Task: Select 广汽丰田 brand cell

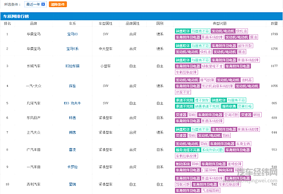Action: coord(33,150)
